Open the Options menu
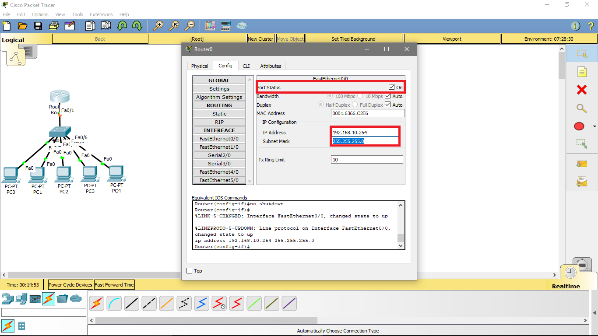The width and height of the screenshot is (598, 336). [x=40, y=14]
